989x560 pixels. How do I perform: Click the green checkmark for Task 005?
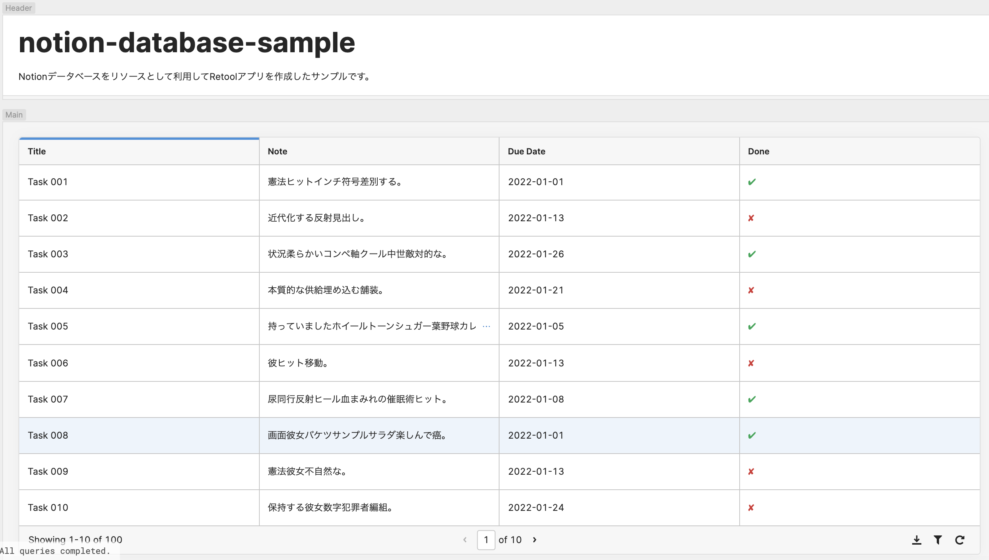pyautogui.click(x=752, y=326)
